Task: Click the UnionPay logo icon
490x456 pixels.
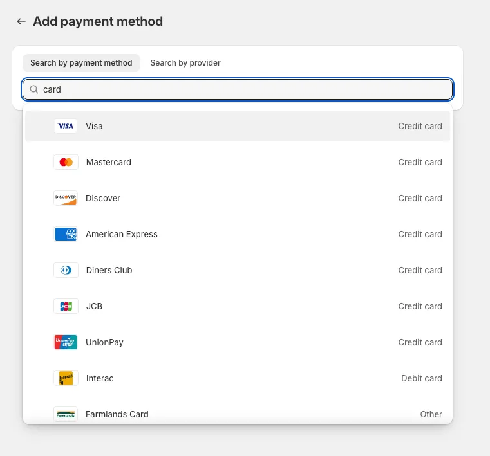Action: coord(66,342)
